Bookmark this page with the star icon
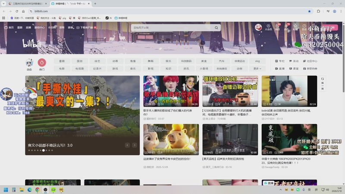This screenshot has width=345, height=194. point(309,11)
